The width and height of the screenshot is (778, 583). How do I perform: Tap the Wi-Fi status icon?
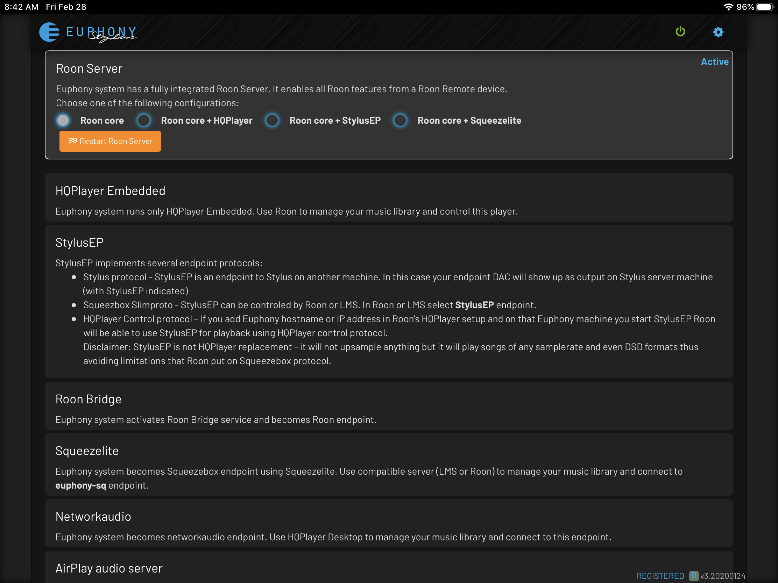[728, 7]
